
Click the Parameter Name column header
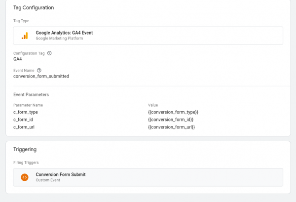[28, 105]
